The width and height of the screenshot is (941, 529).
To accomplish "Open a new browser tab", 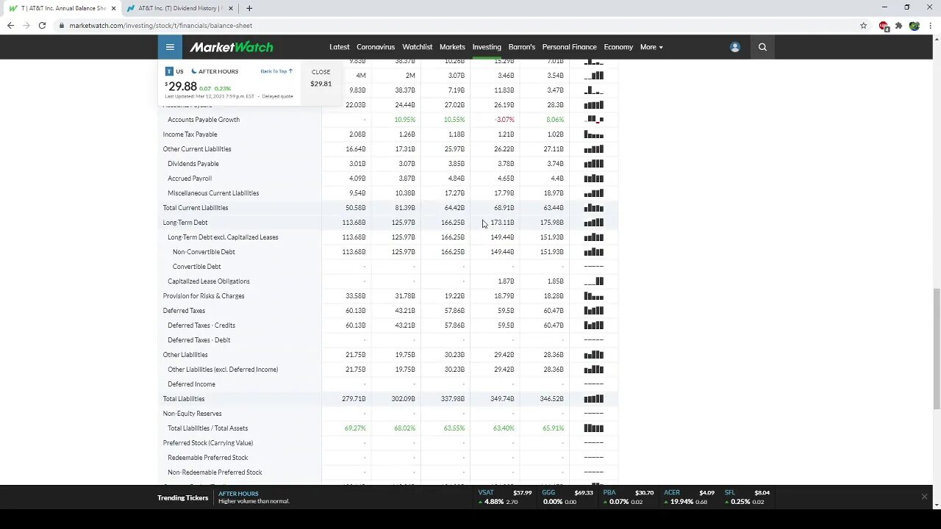I will 249,8.
